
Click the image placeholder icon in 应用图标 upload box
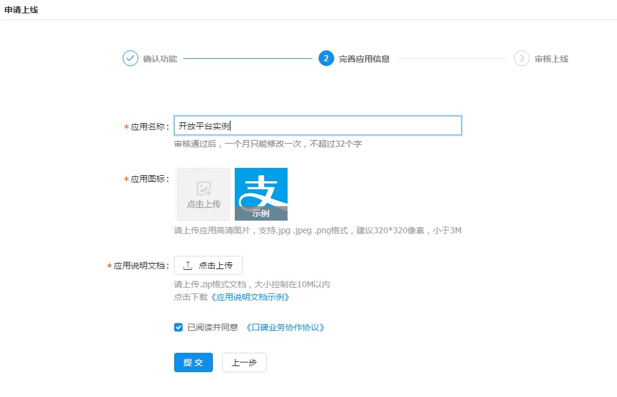[203, 188]
